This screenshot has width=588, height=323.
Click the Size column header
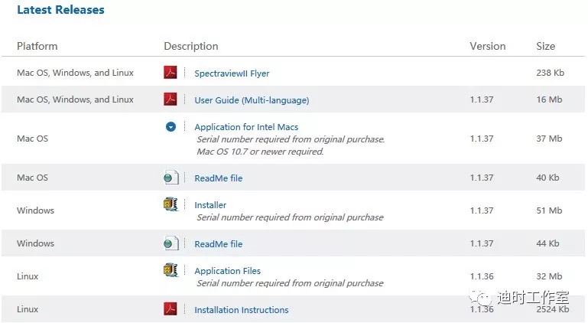545,46
